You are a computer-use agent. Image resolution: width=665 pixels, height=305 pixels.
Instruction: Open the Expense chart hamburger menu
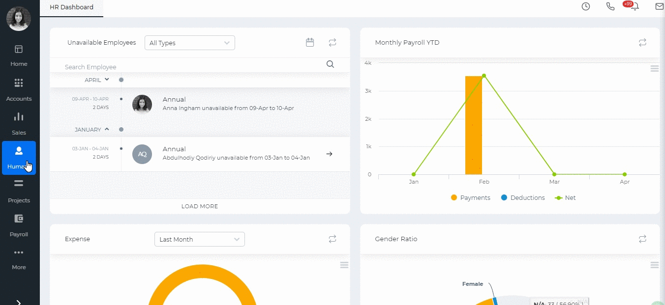pos(344,265)
